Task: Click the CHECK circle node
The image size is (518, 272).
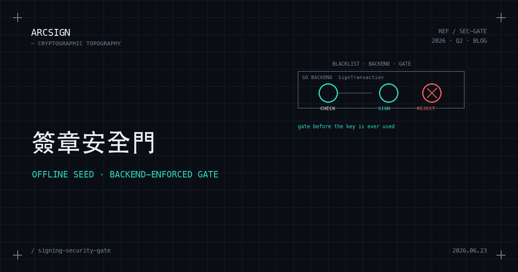Action: (x=328, y=93)
